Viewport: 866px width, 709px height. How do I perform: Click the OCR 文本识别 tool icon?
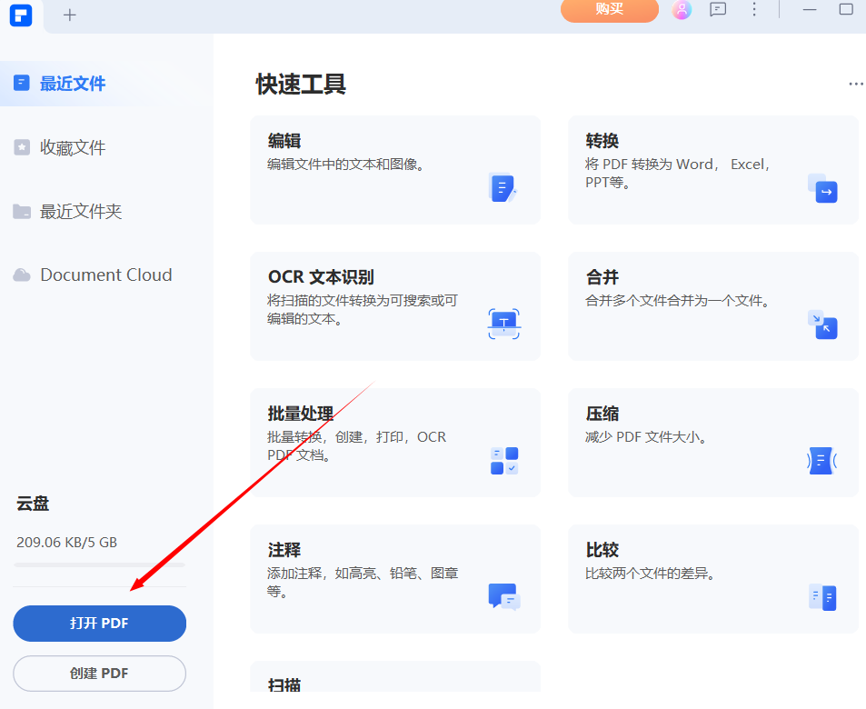point(503,324)
